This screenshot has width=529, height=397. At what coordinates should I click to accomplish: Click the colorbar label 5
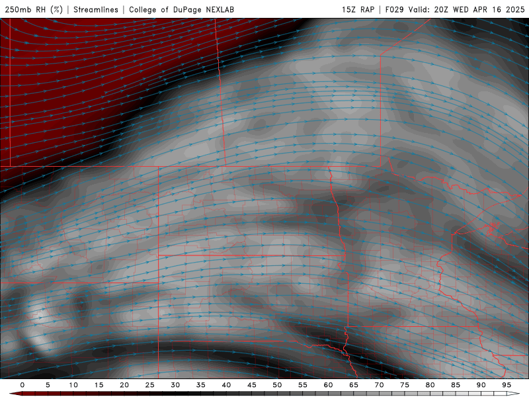click(48, 385)
